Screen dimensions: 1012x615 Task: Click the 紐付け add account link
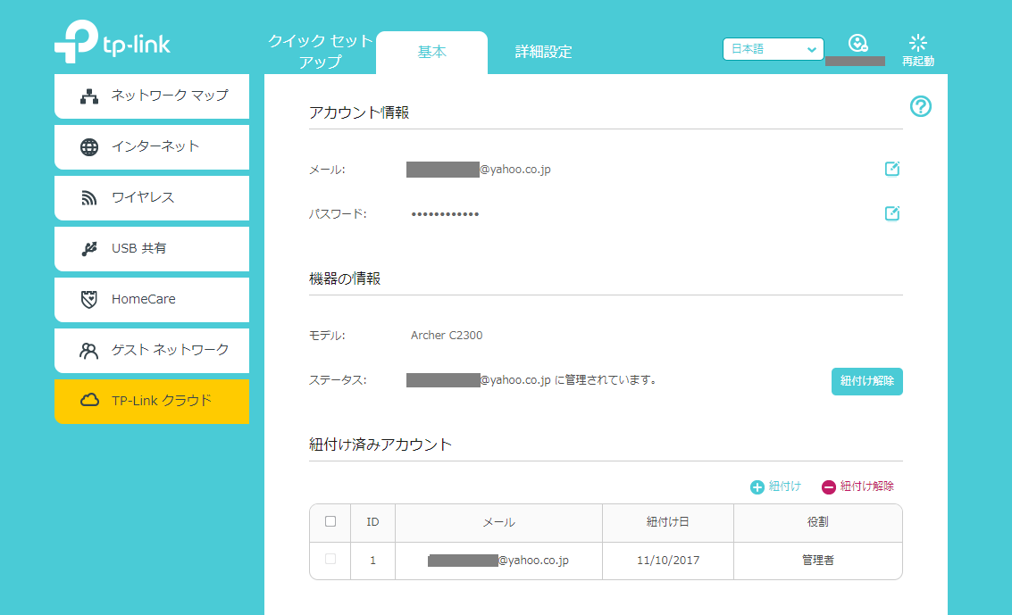[x=774, y=486]
